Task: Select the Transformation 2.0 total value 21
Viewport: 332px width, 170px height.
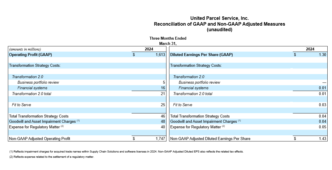Action: 163,94
